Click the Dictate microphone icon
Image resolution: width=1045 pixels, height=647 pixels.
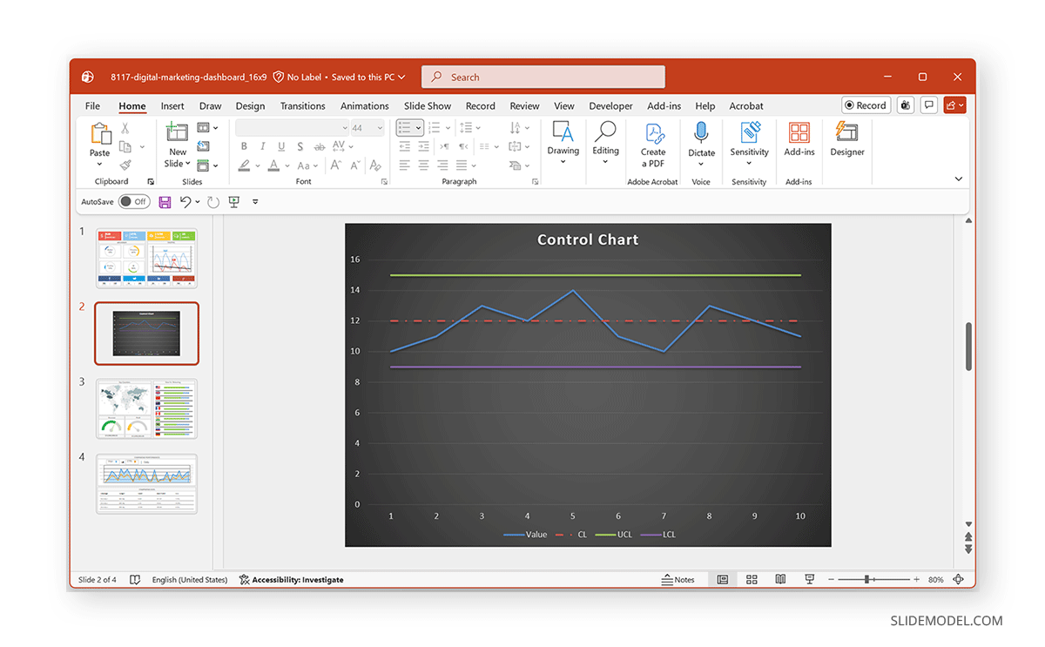(x=701, y=132)
